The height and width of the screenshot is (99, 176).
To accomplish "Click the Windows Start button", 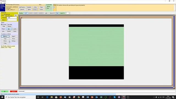I will click(x=2, y=97).
